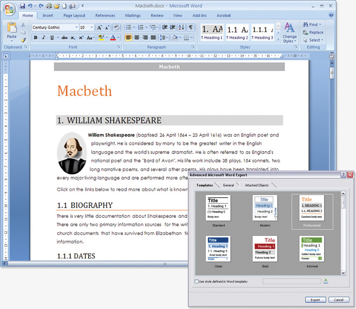Click Increase Indent icon
The width and height of the screenshot is (356, 309).
(172, 28)
